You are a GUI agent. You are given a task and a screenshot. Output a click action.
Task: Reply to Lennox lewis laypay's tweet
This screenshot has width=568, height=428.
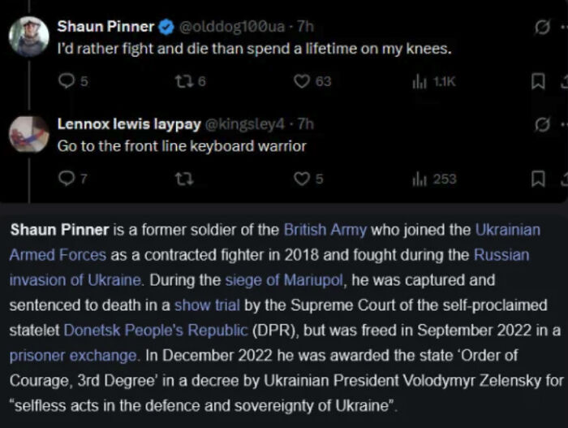[67, 179]
